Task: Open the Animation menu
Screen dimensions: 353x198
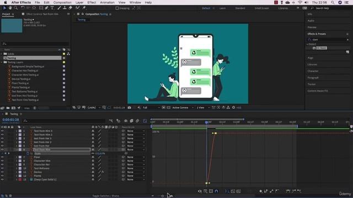Action: point(107,2)
